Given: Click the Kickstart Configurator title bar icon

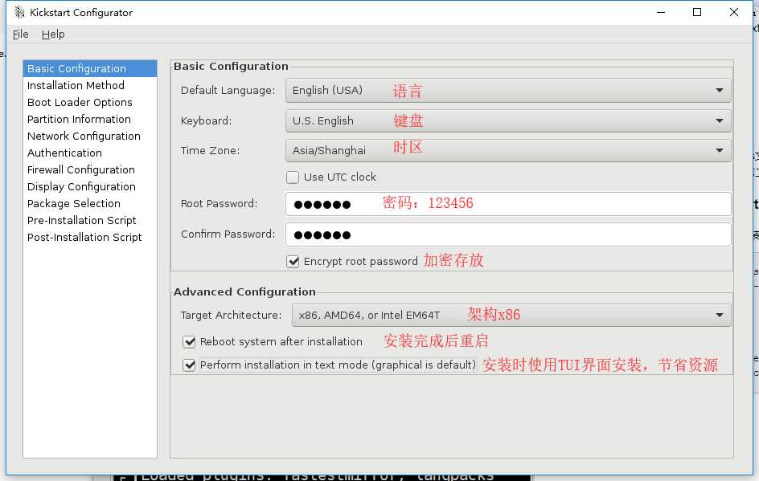Looking at the screenshot, I should (x=18, y=12).
